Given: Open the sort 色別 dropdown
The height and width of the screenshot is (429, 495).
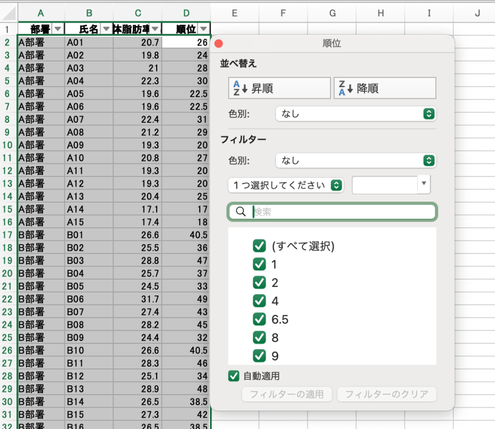Looking at the screenshot, I should [356, 114].
